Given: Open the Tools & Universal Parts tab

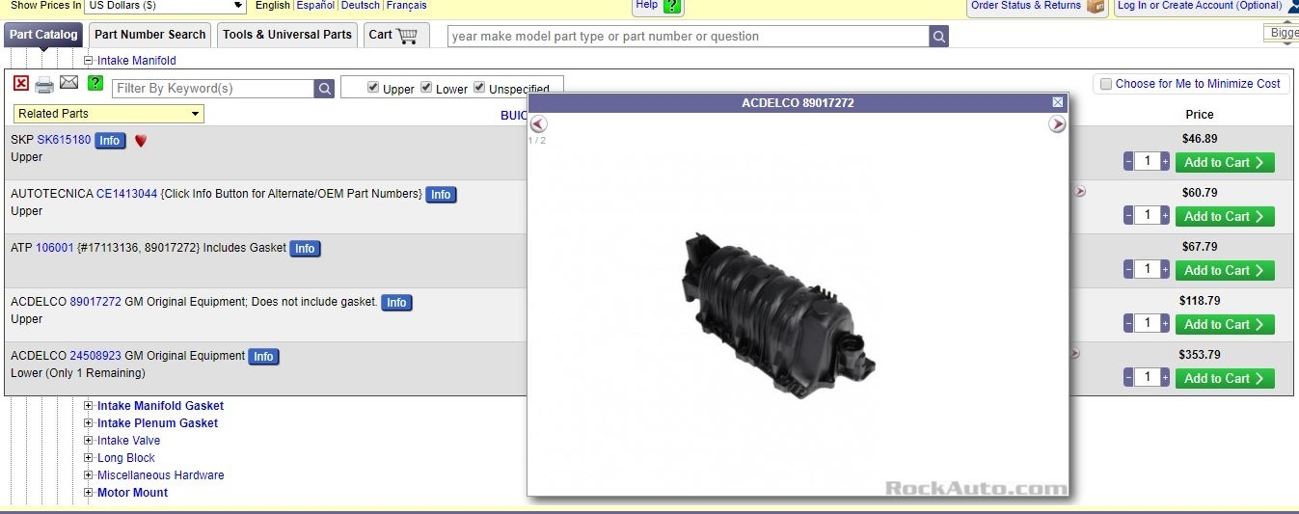Looking at the screenshot, I should [x=287, y=35].
